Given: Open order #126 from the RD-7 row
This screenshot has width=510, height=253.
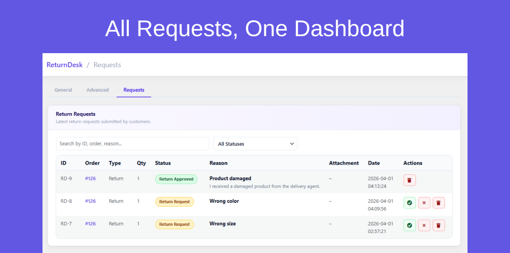Looking at the screenshot, I should coord(90,224).
